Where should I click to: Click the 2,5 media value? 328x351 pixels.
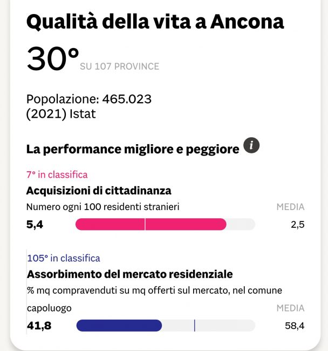click(297, 225)
